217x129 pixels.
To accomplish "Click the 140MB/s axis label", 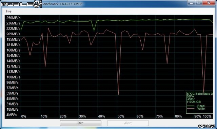I will [13, 61].
